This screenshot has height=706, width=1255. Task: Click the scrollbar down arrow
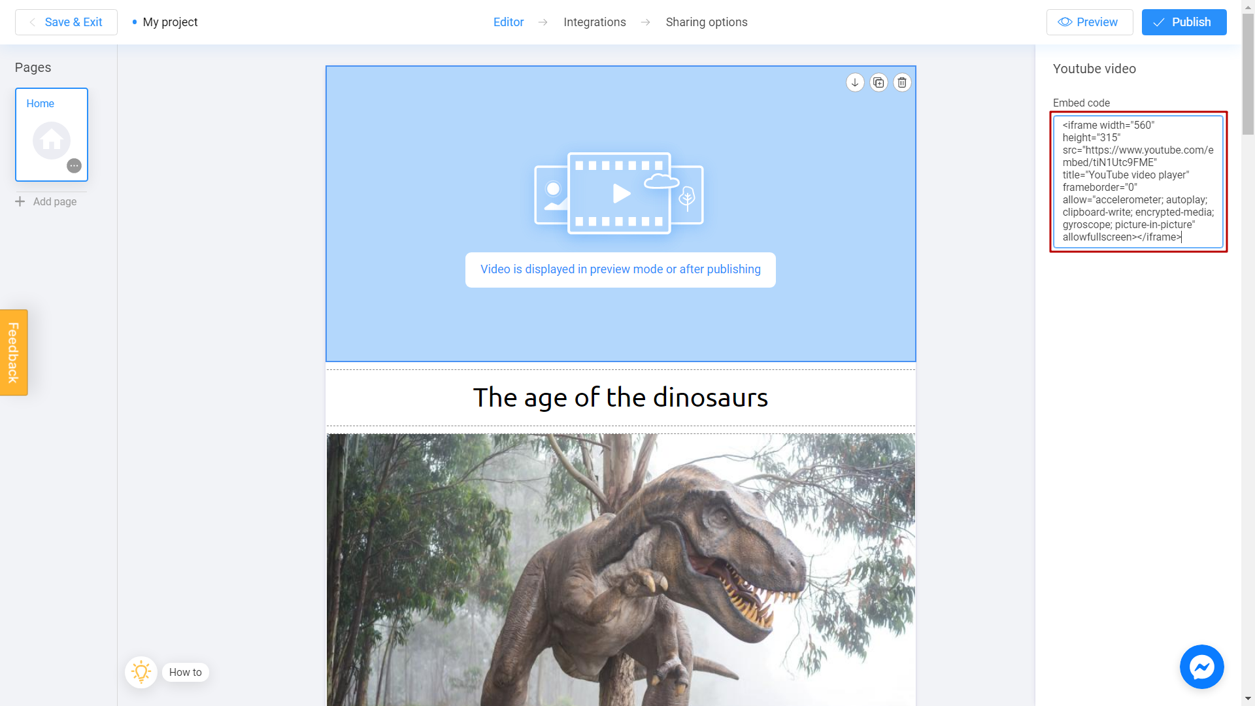(x=1248, y=699)
